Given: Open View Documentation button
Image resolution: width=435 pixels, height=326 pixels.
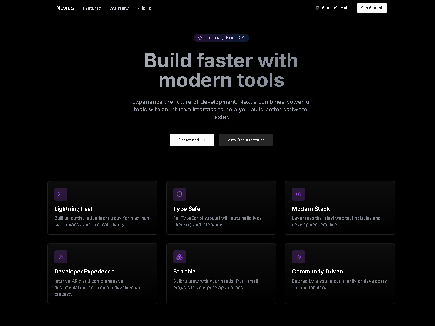Looking at the screenshot, I should (246, 140).
